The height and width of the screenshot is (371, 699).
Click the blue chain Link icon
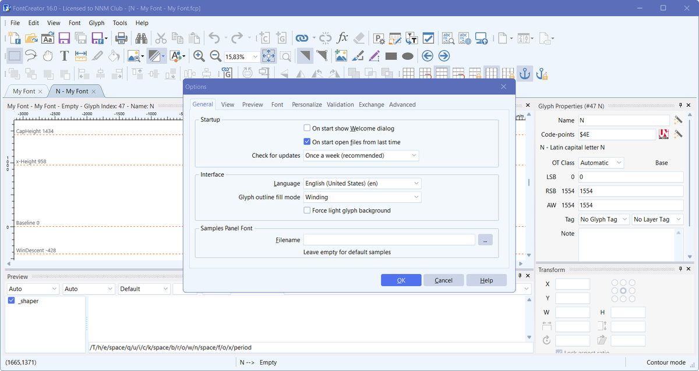tap(302, 38)
